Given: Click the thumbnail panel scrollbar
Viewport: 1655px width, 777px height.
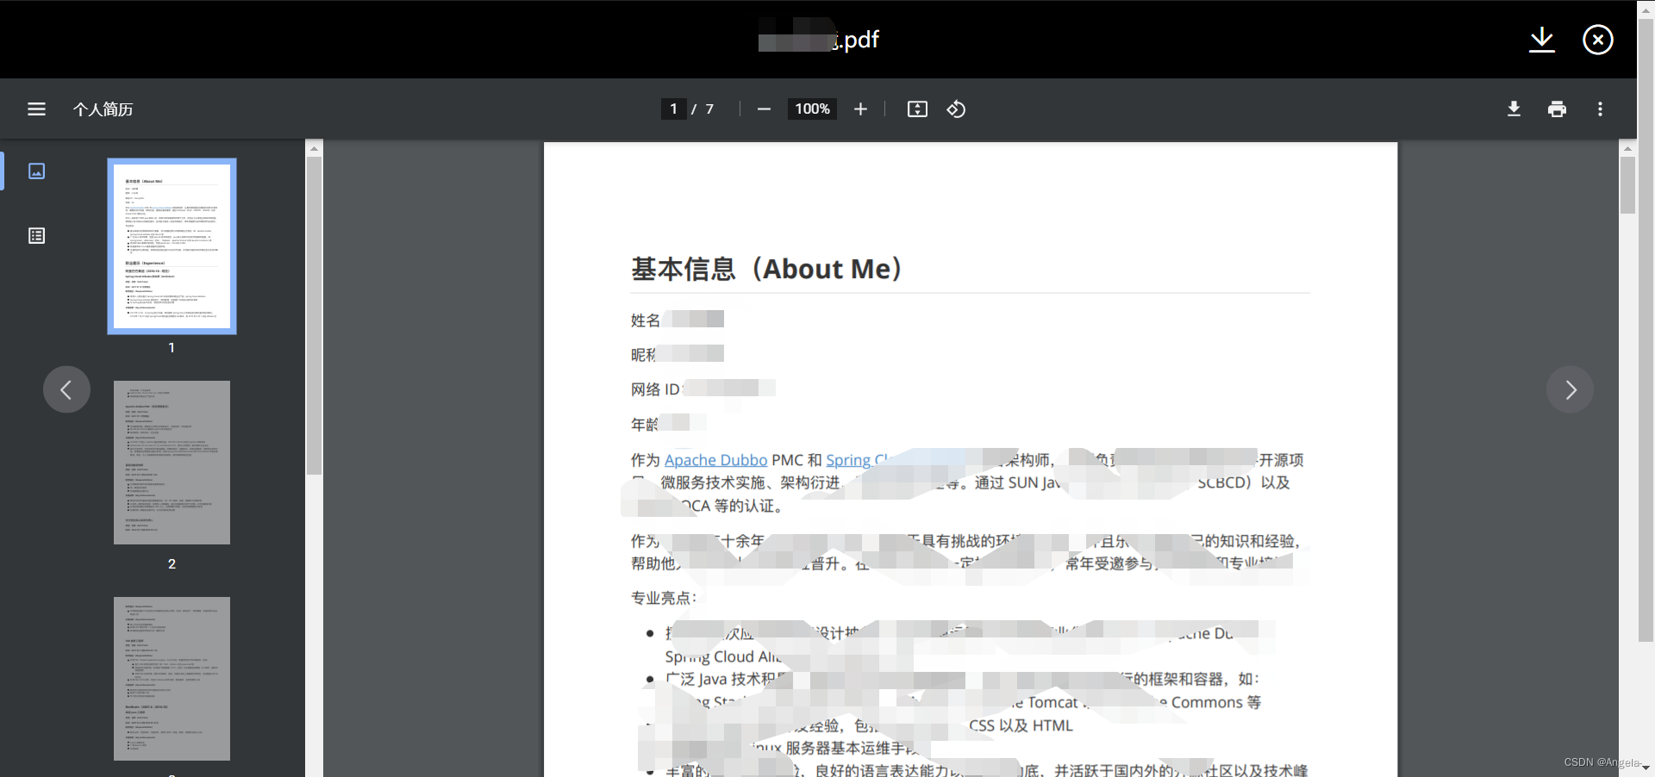Looking at the screenshot, I should [x=314, y=314].
